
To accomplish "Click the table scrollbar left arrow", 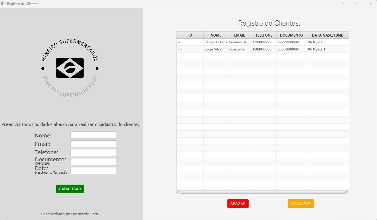I will pyautogui.click(x=178, y=192).
